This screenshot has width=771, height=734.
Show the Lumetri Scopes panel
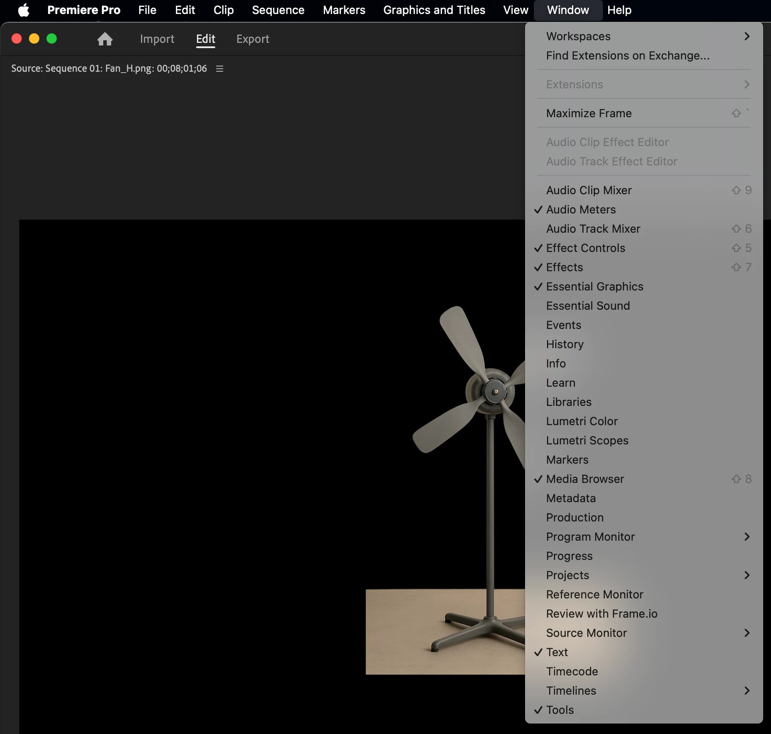[x=644, y=440]
